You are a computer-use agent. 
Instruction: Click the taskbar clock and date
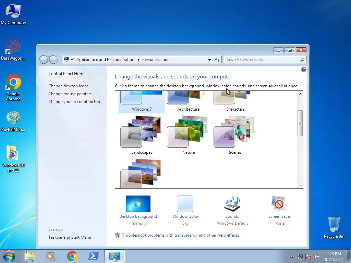point(334,256)
